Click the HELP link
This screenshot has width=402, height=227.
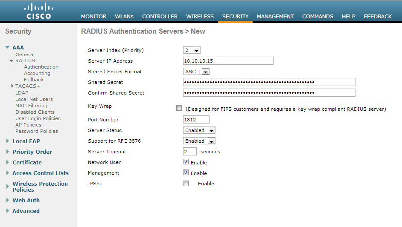348,16
